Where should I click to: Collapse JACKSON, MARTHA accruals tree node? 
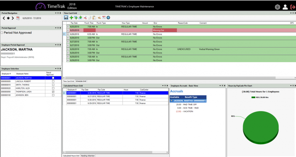point(172,101)
